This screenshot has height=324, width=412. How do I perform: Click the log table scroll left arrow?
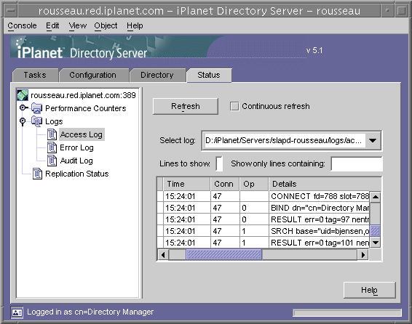click(163, 254)
